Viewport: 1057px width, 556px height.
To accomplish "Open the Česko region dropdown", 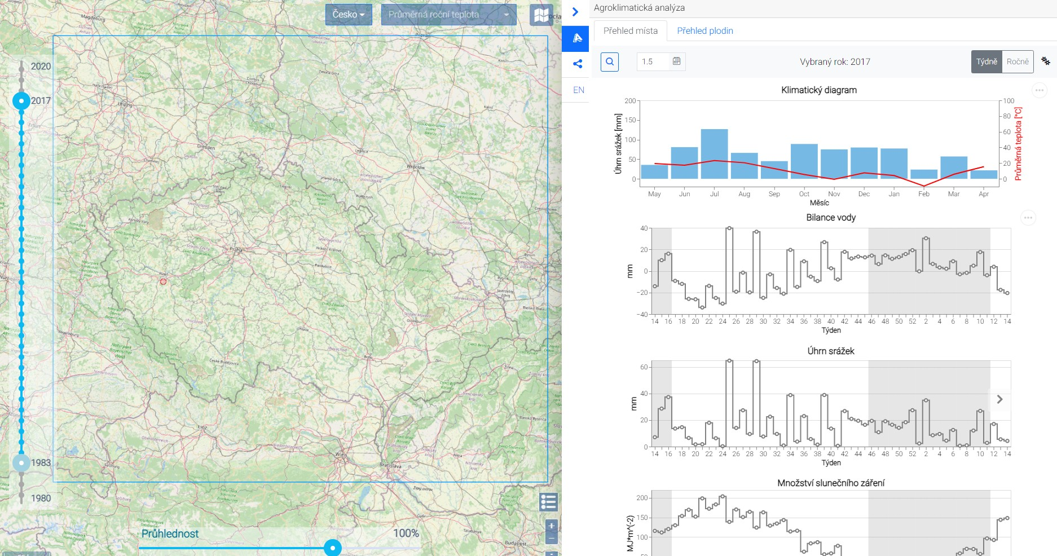I will 349,15.
